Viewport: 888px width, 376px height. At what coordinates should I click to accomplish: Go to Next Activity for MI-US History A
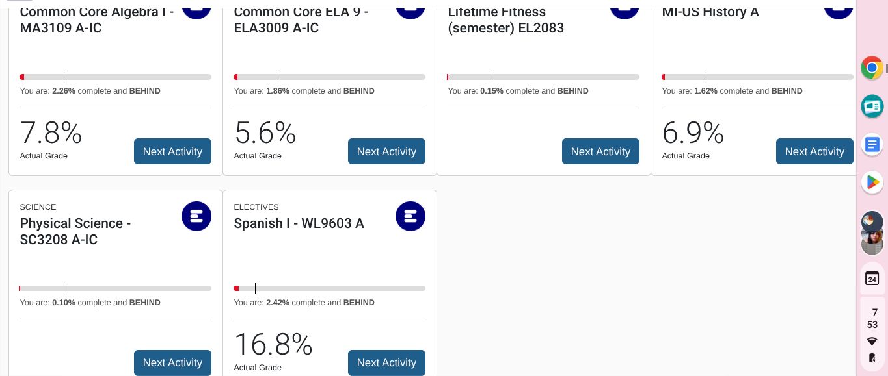(814, 151)
